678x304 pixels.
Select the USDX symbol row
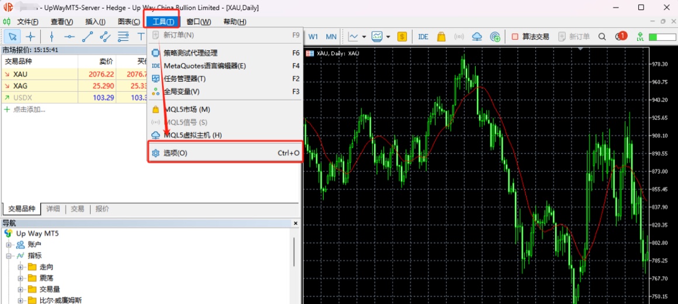(x=74, y=97)
